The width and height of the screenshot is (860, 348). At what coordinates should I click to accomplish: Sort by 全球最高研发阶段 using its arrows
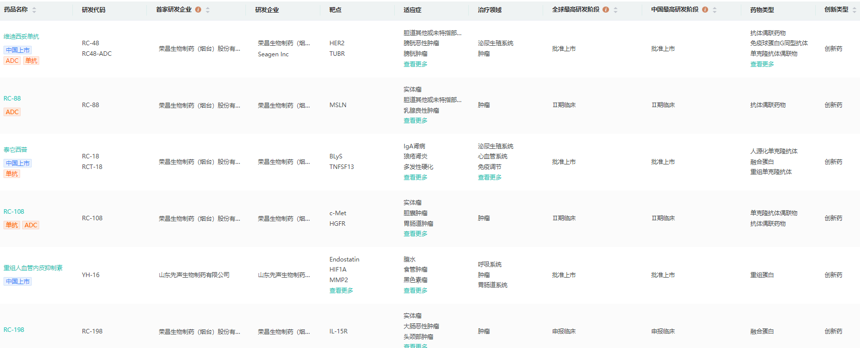coord(615,10)
